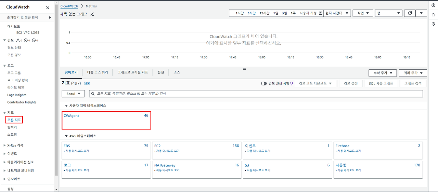Grab the panel resize handle icon
Viewport: 438px width, 192px height.
tap(244, 69)
